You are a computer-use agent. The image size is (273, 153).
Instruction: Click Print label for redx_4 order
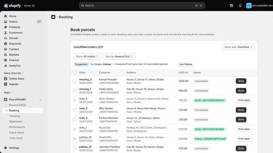[x=244, y=100]
